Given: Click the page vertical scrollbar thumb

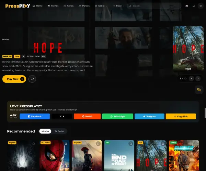Looking at the screenshot, I should 205,113.
